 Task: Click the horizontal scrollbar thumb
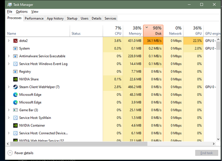point(79,144)
